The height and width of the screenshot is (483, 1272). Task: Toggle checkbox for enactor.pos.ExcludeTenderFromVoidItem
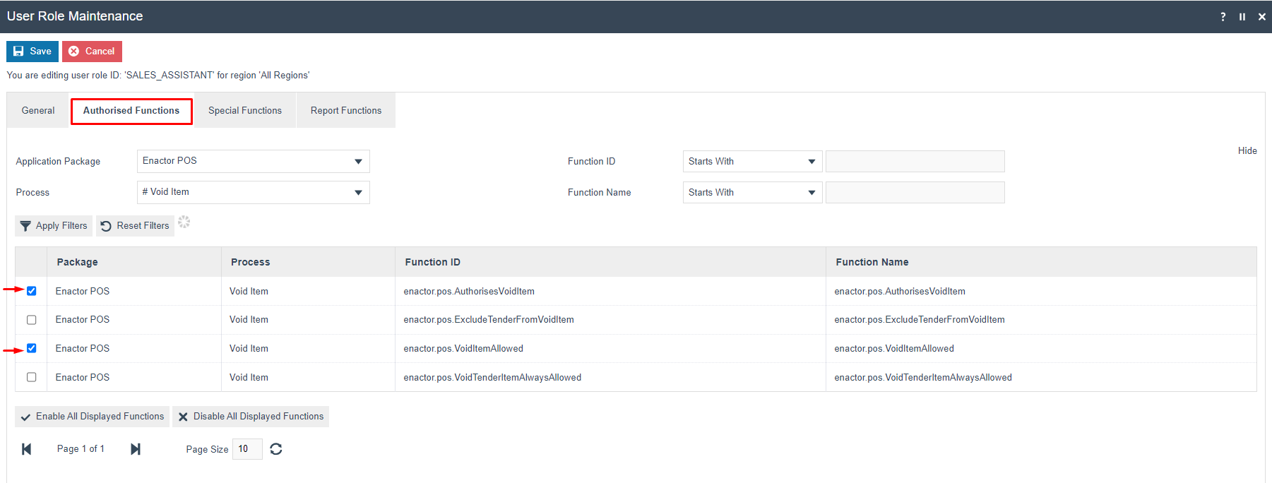point(32,320)
